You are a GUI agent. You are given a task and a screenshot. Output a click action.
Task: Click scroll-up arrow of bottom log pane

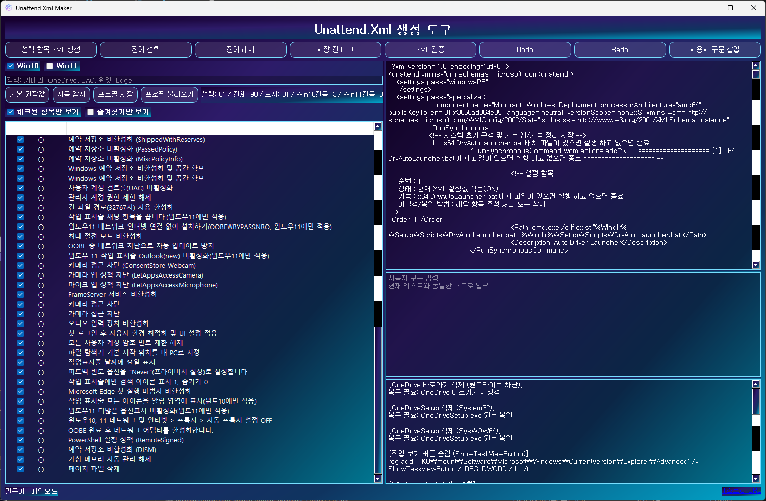pos(756,384)
